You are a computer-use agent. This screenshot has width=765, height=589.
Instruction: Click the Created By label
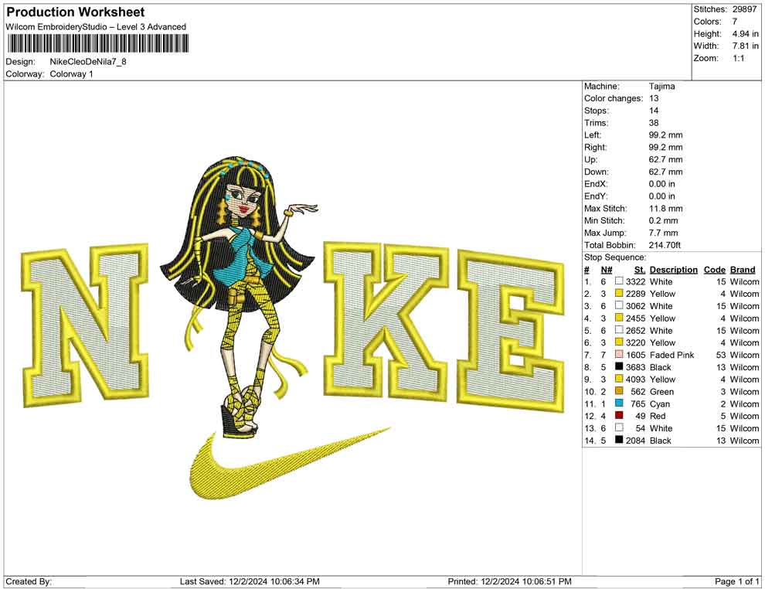29,581
